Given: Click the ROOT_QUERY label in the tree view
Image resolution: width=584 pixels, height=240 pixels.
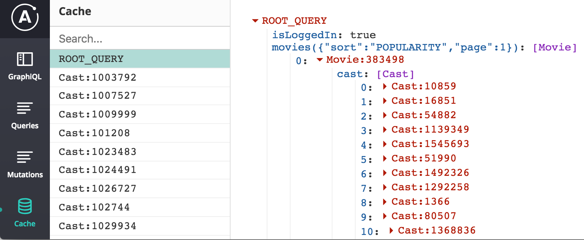Looking at the screenshot, I should [294, 21].
